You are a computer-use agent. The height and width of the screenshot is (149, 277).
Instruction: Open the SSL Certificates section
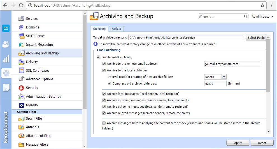point(38,71)
